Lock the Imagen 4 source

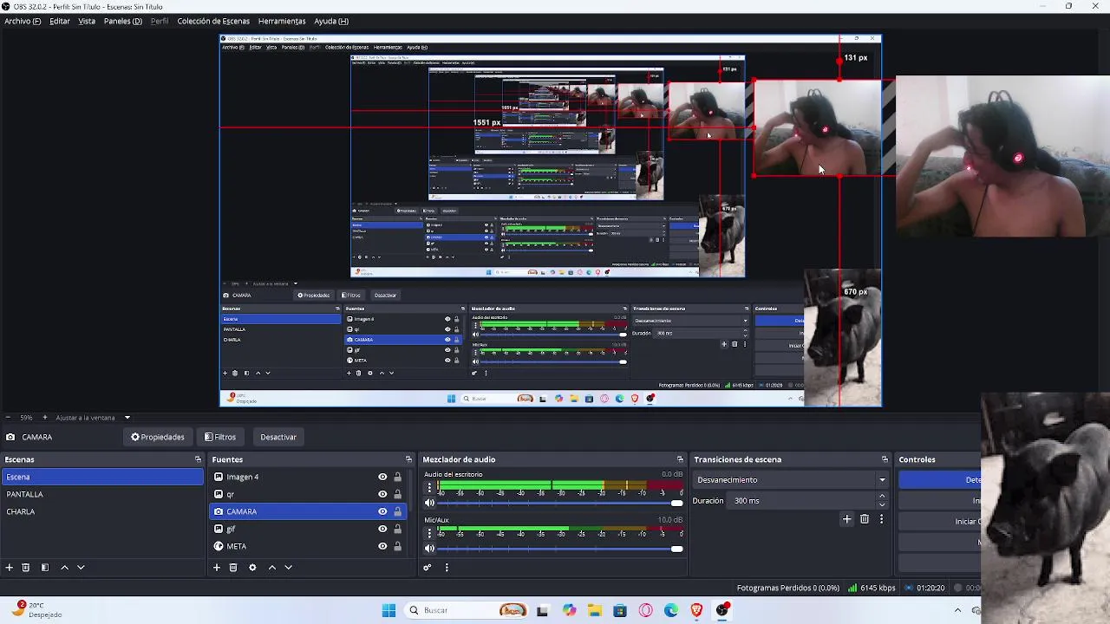398,477
